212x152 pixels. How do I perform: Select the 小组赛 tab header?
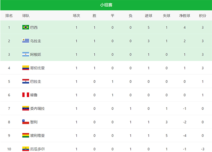[x=106, y=5]
